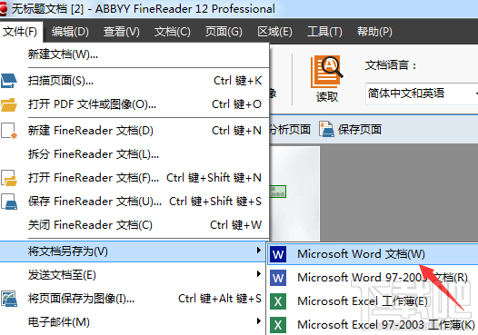Open the 简体中文和英语 document language dropdown
The width and height of the screenshot is (478, 335).
[x=422, y=94]
